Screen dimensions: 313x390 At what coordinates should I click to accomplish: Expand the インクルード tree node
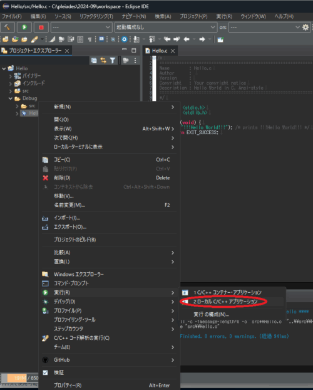[10, 83]
